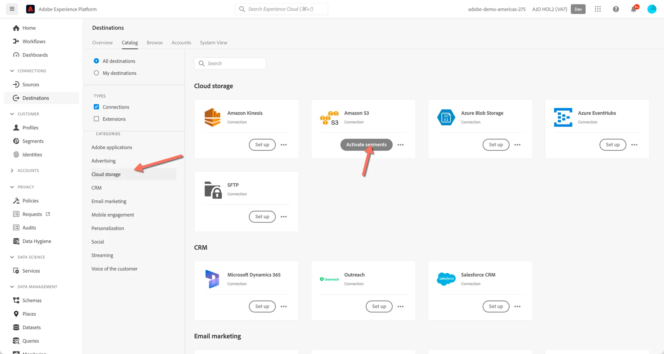Open the app switcher grid icon
664x354 pixels.
coord(598,9)
